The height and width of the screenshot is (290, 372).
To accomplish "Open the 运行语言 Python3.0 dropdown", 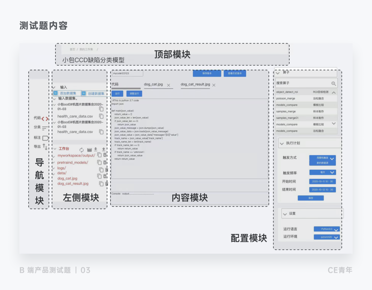I will pyautogui.click(x=327, y=229).
